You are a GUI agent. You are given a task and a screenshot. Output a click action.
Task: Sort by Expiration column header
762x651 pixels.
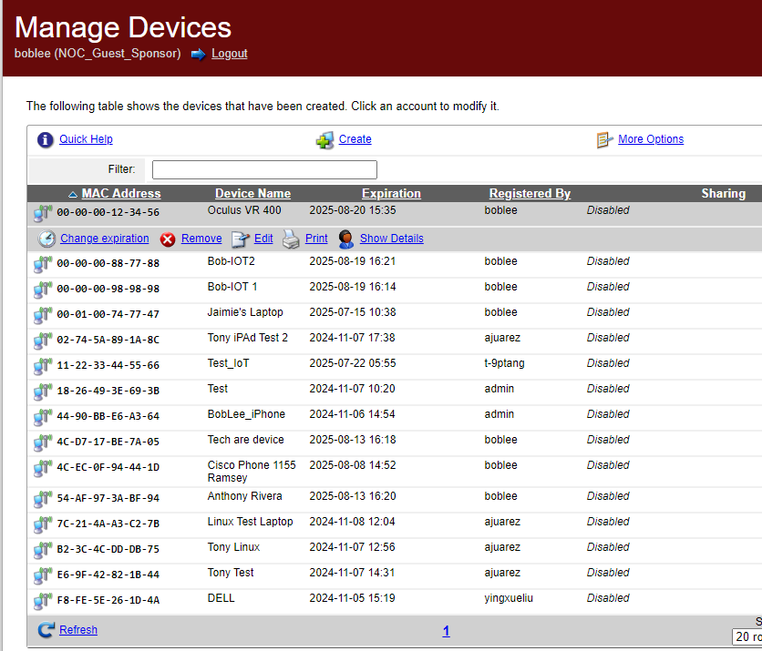tap(391, 193)
